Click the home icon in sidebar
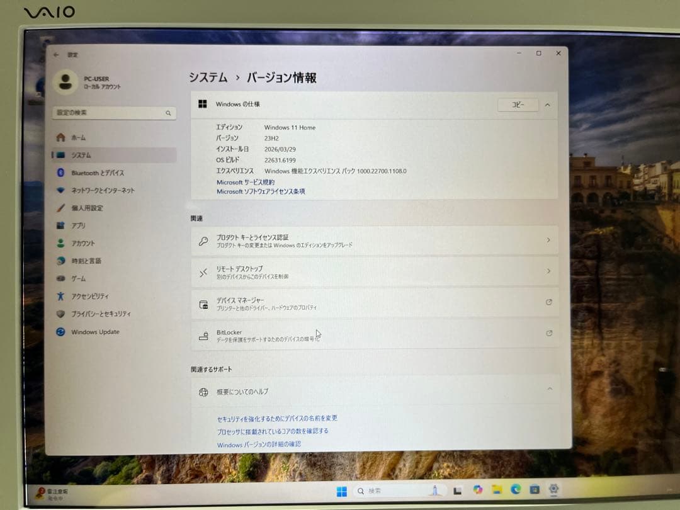The width and height of the screenshot is (680, 510). [x=60, y=137]
